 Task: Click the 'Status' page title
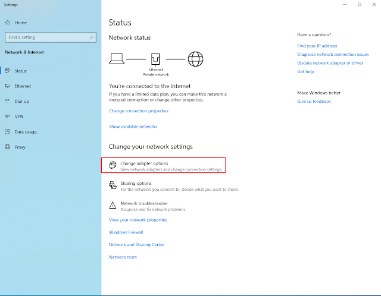pyautogui.click(x=120, y=23)
